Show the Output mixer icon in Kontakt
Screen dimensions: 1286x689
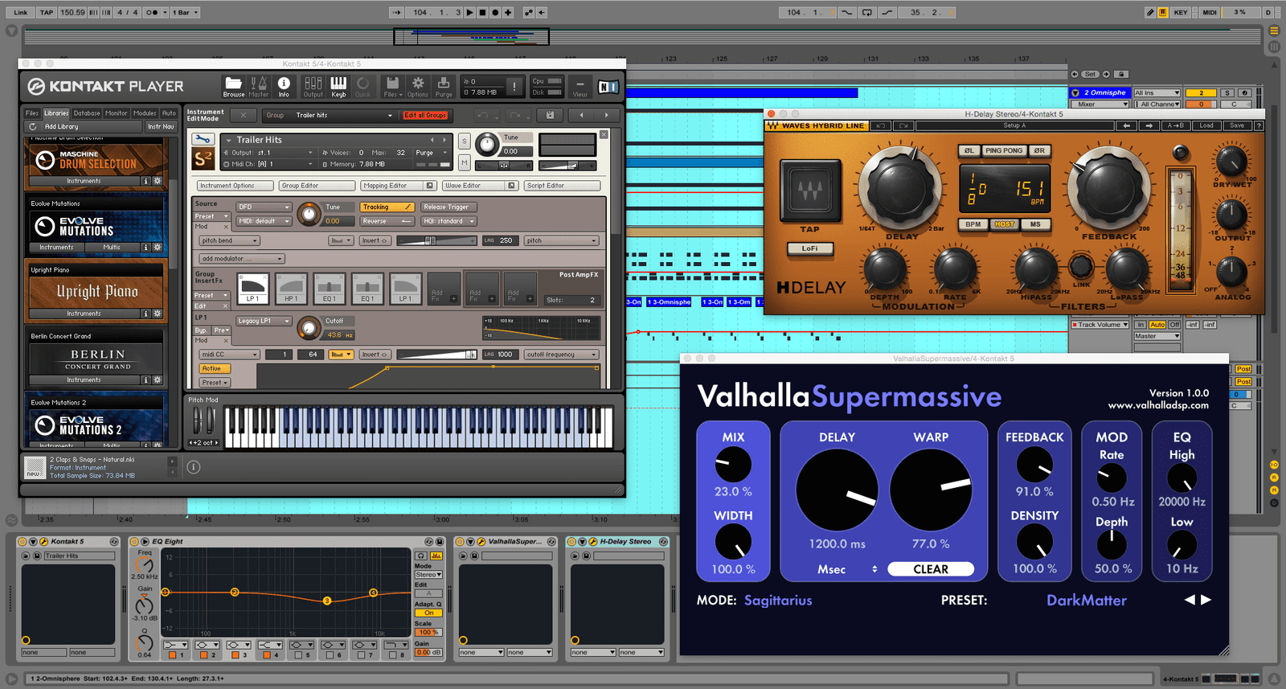313,86
